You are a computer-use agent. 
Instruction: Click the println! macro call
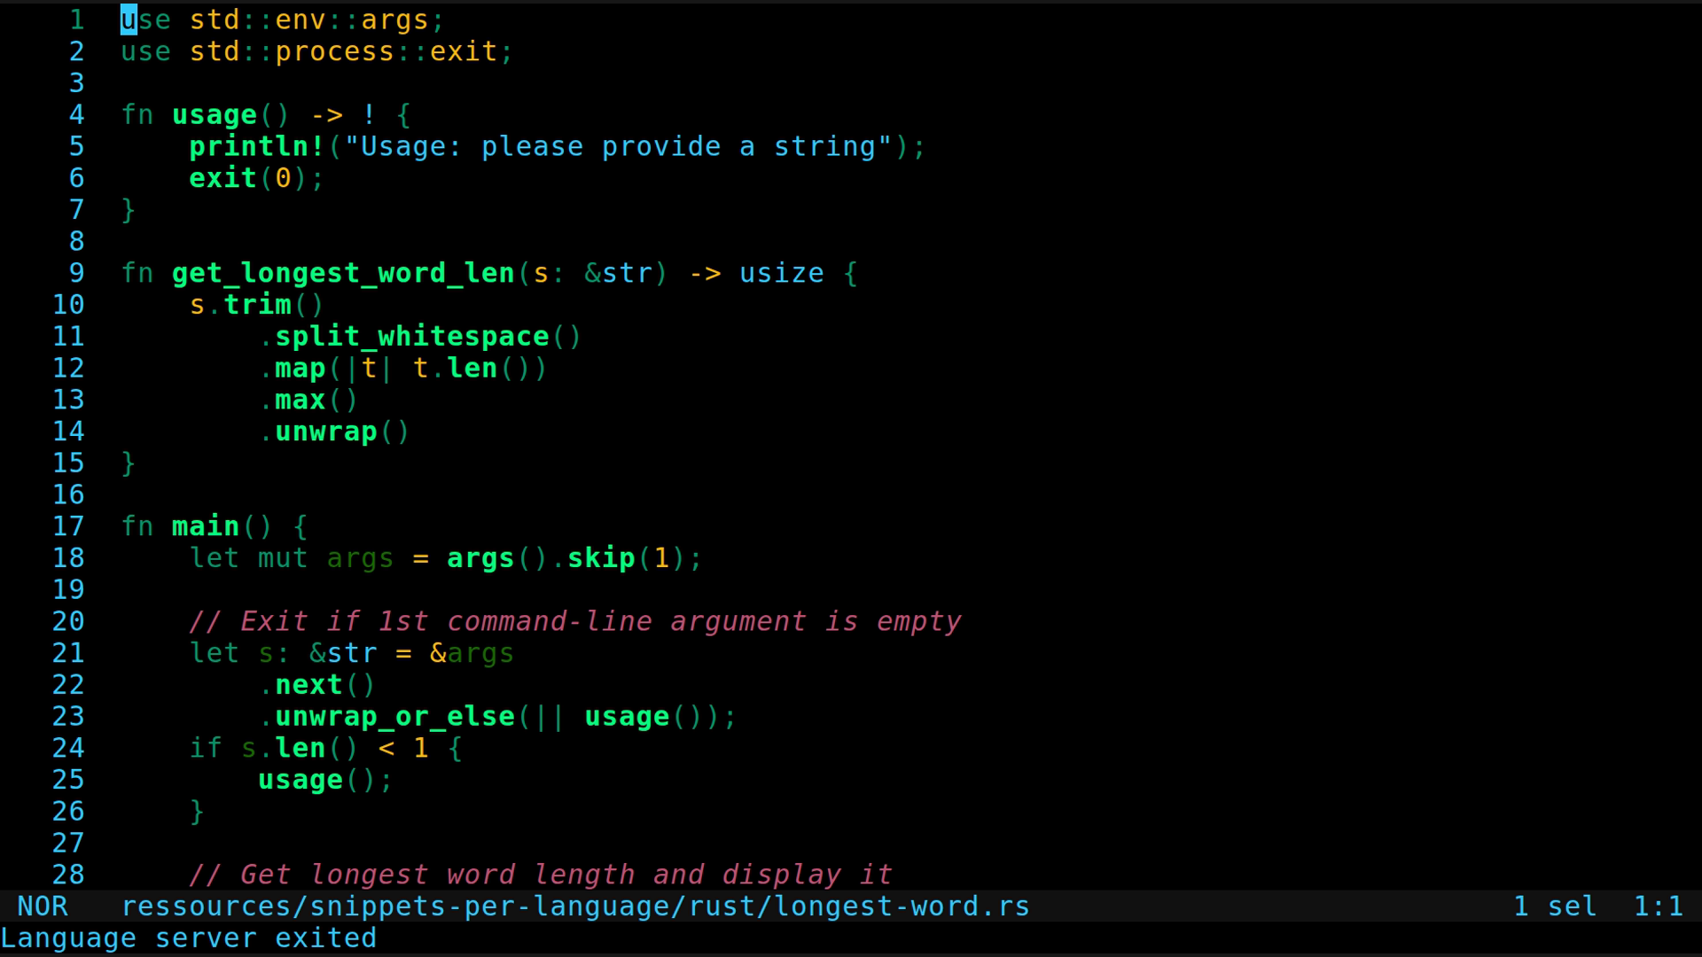pos(256,146)
